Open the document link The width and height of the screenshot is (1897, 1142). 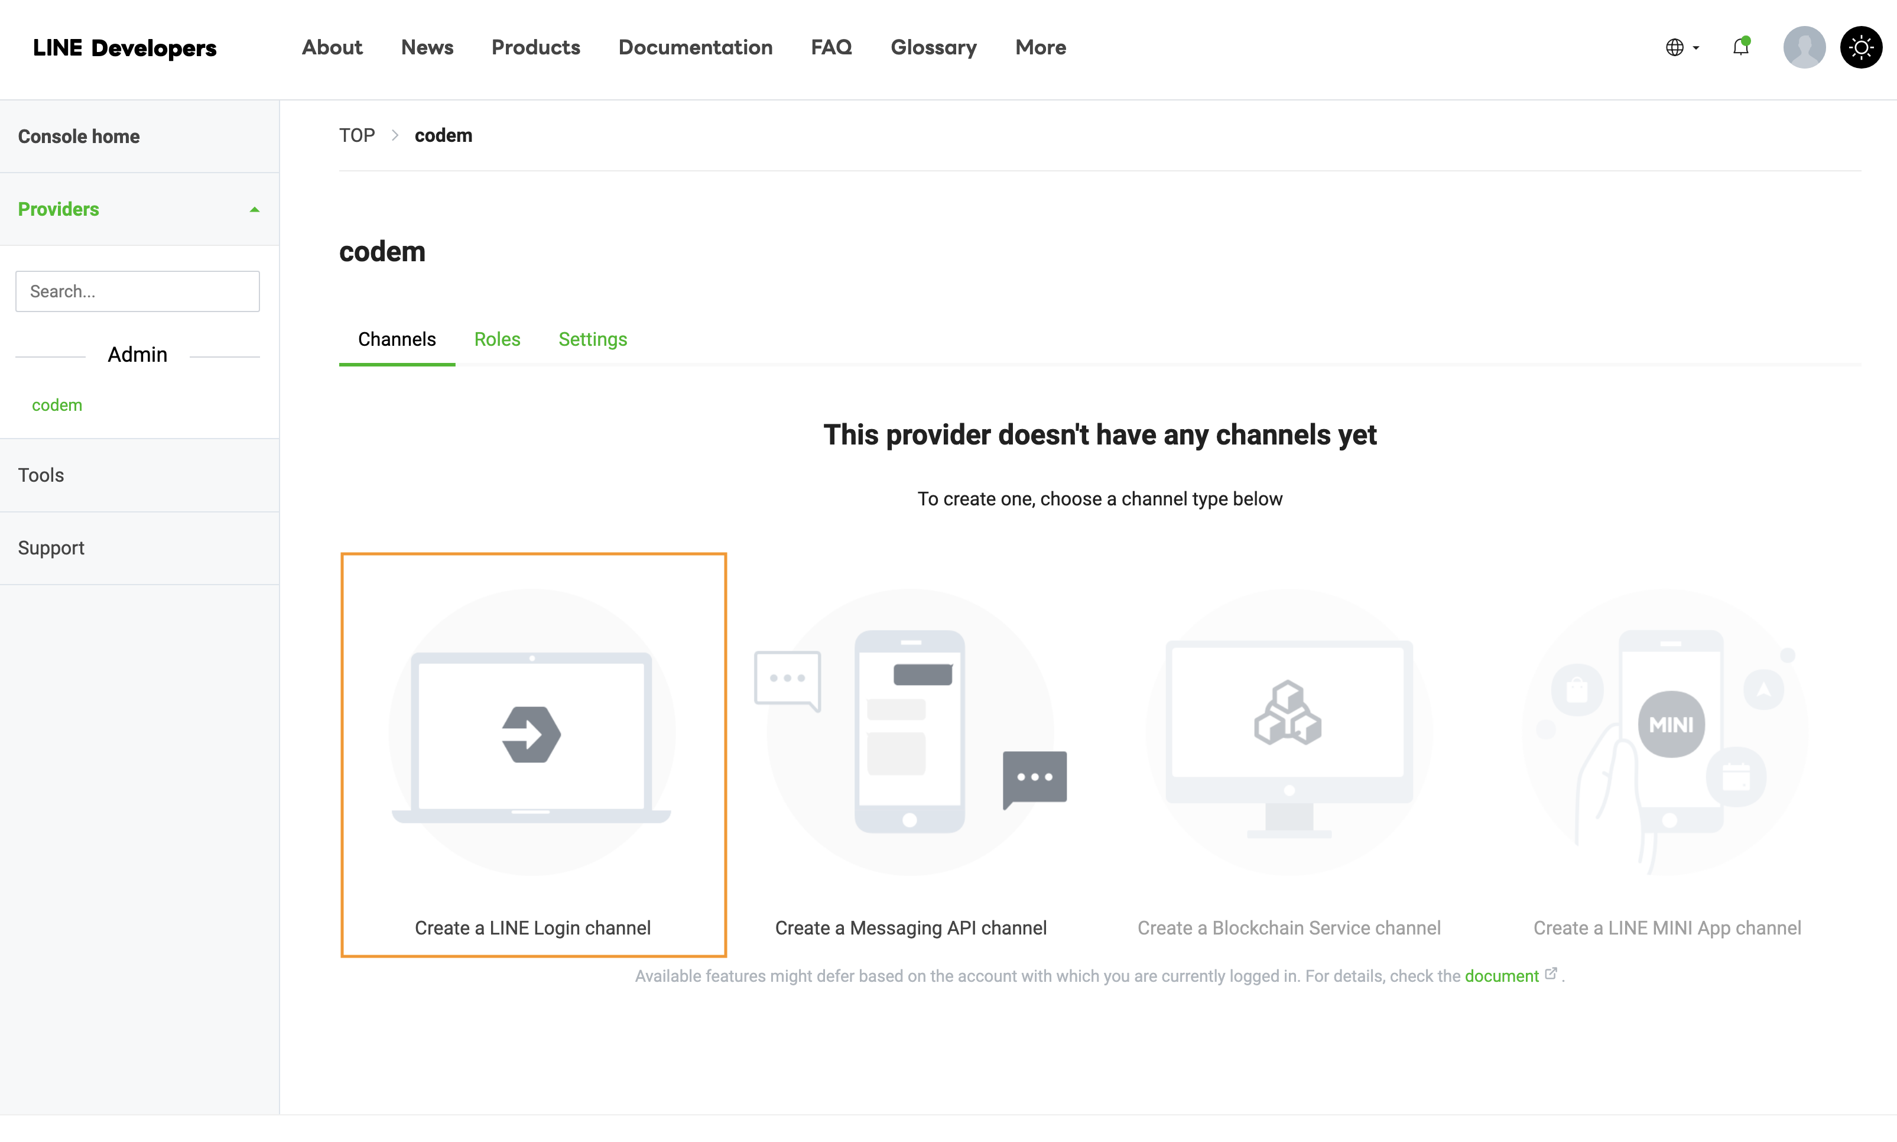point(1501,976)
